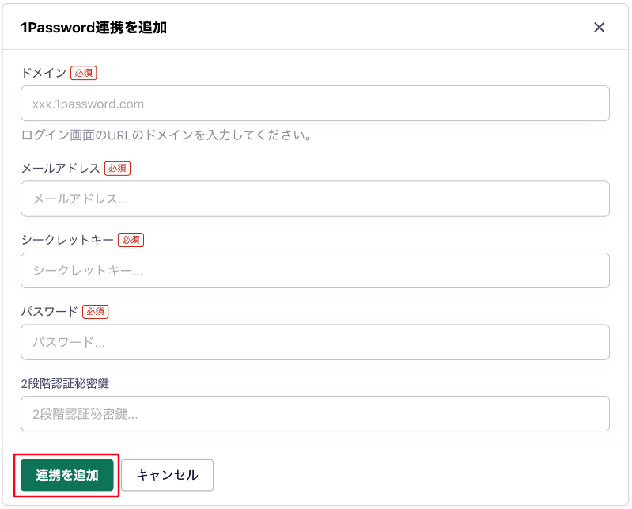Select the シークレットキー input box

tap(315, 270)
